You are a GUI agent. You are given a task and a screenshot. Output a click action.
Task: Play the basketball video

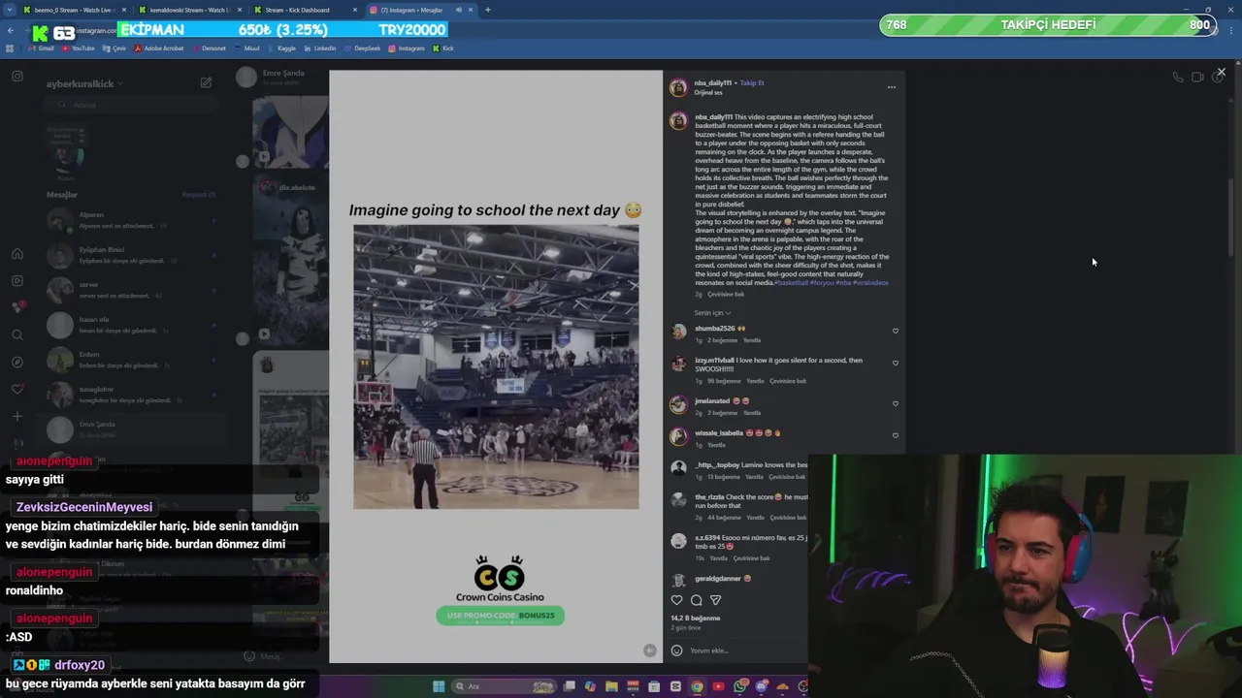(x=496, y=367)
